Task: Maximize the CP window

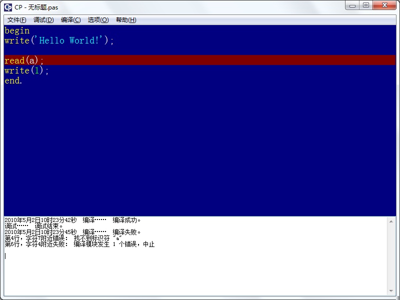Action: pos(366,5)
